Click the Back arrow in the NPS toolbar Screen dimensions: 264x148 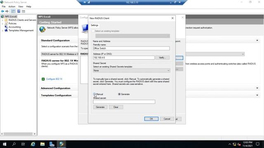2,11
